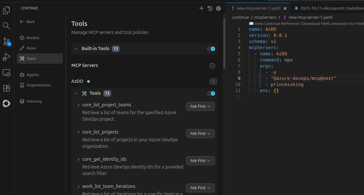Open AzDO server three-dot options menu
Viewport: 364px width, 195px height.
213,81
